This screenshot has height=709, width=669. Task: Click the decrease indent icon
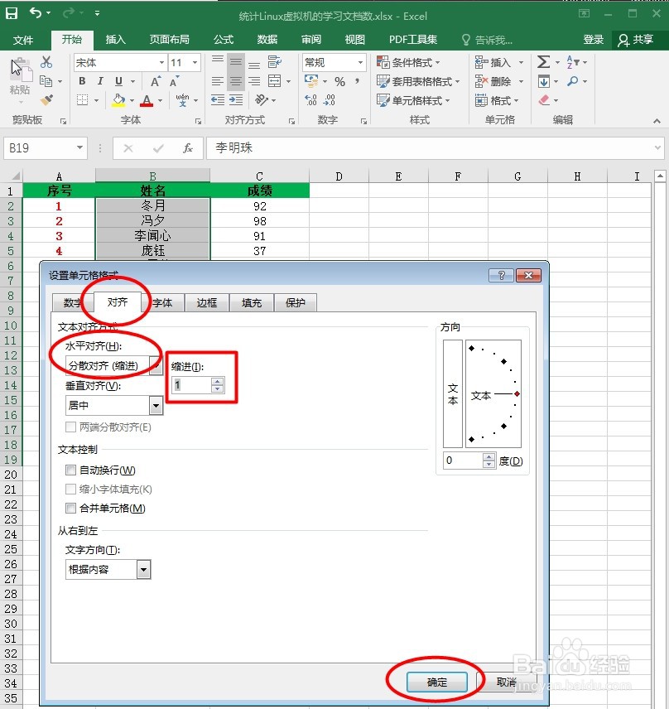click(x=218, y=100)
